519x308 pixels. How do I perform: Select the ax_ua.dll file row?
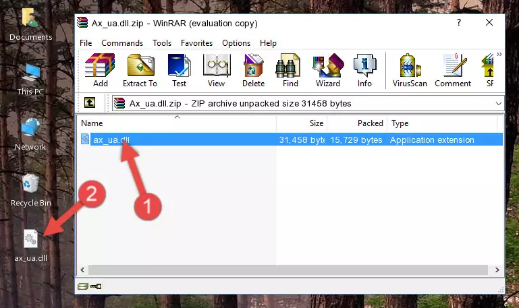click(291, 140)
